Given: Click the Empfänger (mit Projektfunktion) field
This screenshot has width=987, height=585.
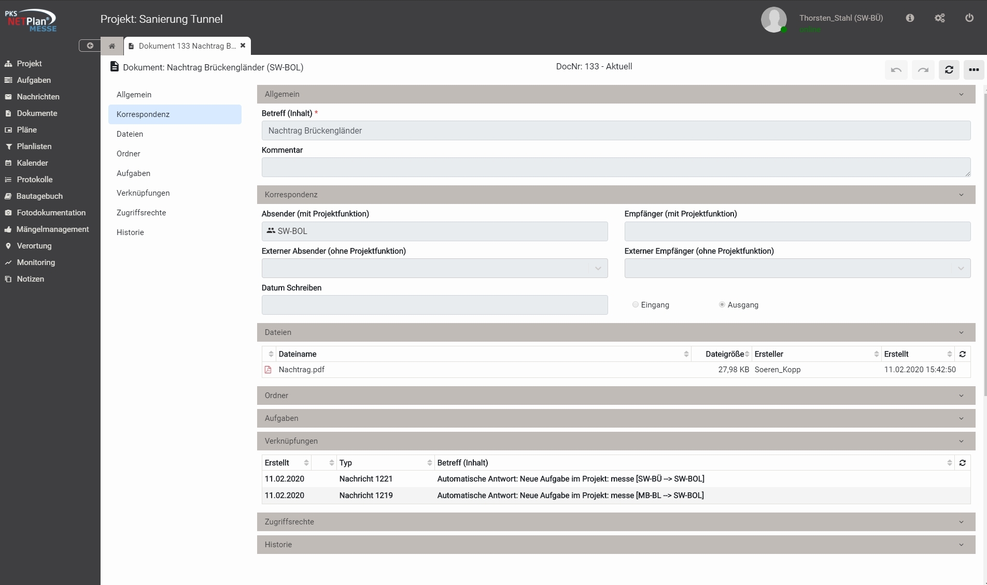Looking at the screenshot, I should pyautogui.click(x=797, y=231).
